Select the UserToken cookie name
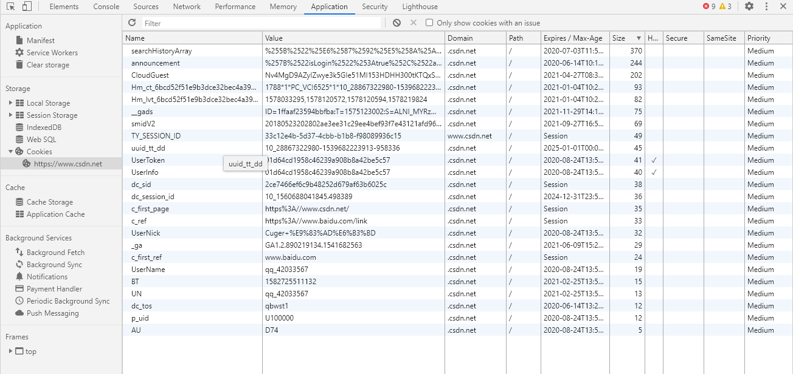Screen dimensions: 793x374 (x=148, y=160)
